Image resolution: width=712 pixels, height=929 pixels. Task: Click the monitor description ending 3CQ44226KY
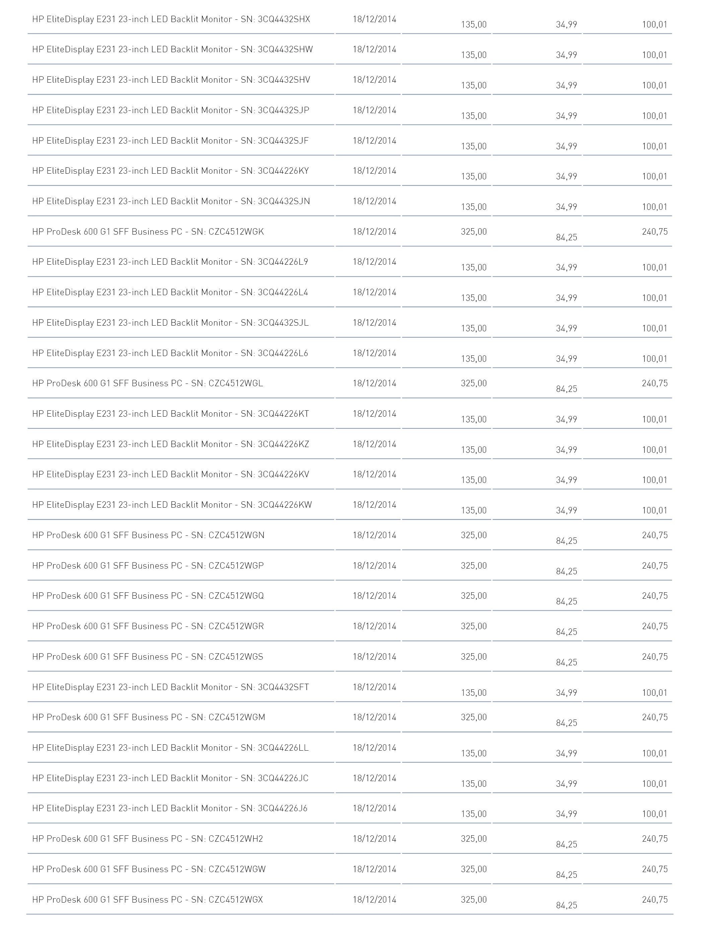pos(170,171)
